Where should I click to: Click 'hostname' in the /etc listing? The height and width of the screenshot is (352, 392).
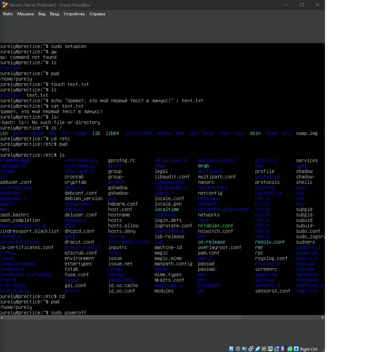pos(119,215)
